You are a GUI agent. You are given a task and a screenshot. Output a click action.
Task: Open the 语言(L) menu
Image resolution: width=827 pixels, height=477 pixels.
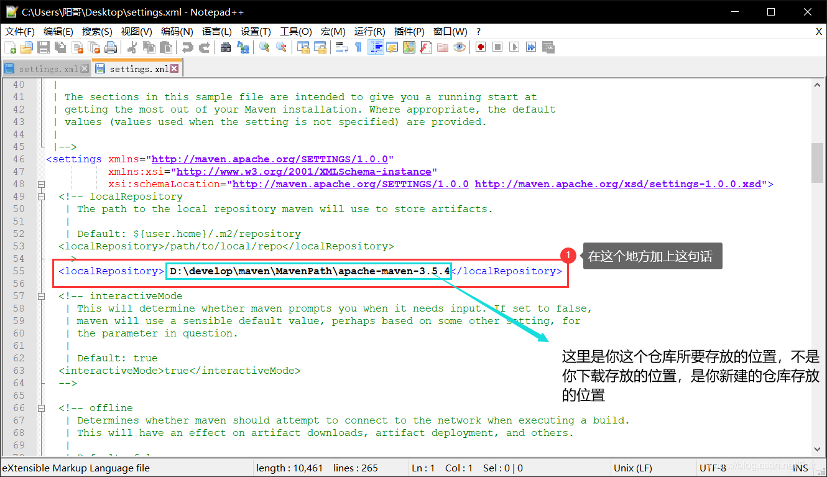point(216,31)
